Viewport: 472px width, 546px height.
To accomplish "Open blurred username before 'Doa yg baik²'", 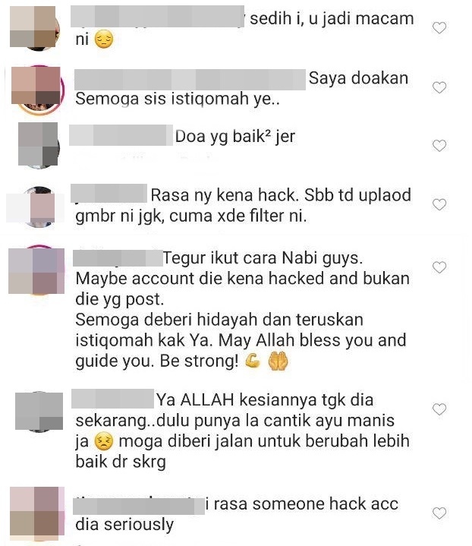I will click(x=121, y=135).
